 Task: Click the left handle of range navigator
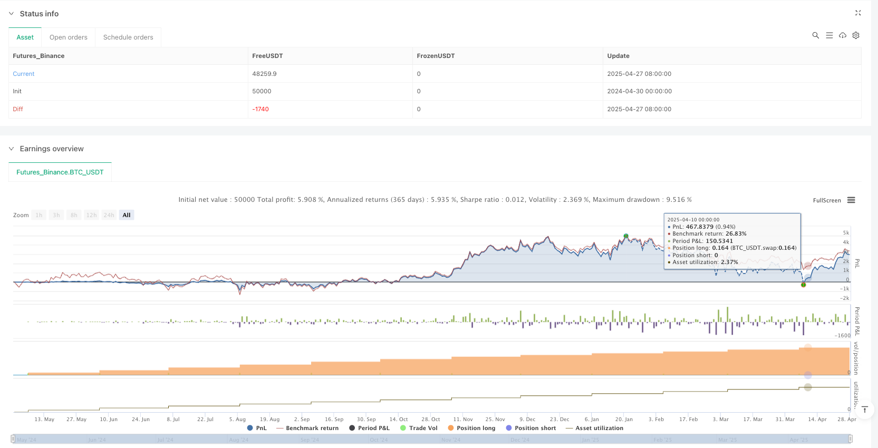[13, 439]
